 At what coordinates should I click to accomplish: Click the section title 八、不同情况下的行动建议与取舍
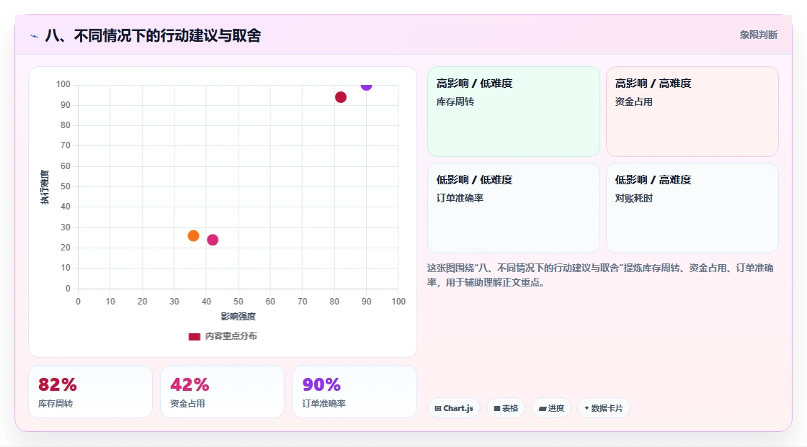point(153,35)
